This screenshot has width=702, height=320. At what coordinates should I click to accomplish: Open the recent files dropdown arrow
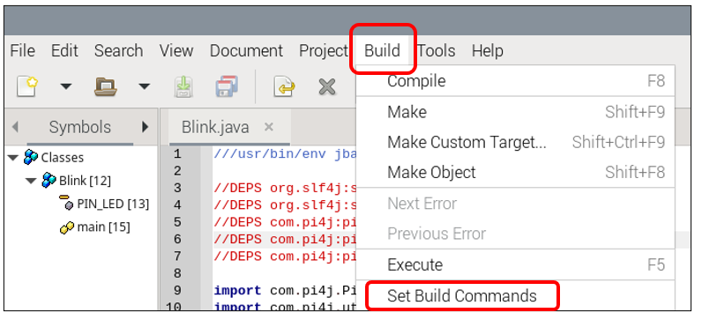(144, 86)
